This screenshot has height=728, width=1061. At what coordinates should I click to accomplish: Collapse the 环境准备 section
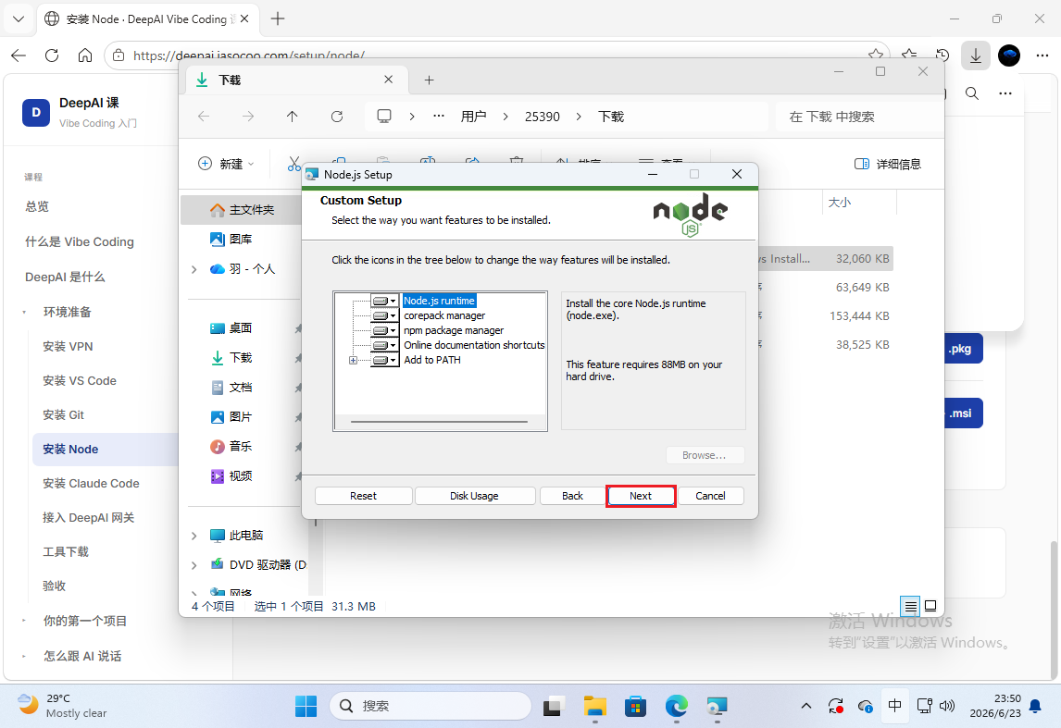point(24,313)
